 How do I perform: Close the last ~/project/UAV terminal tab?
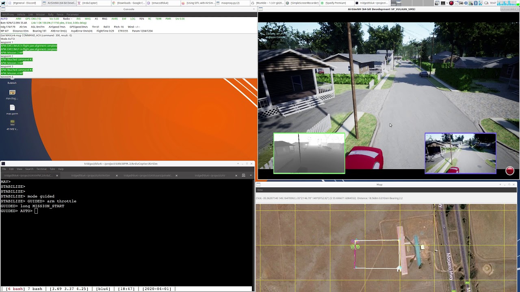click(236, 176)
